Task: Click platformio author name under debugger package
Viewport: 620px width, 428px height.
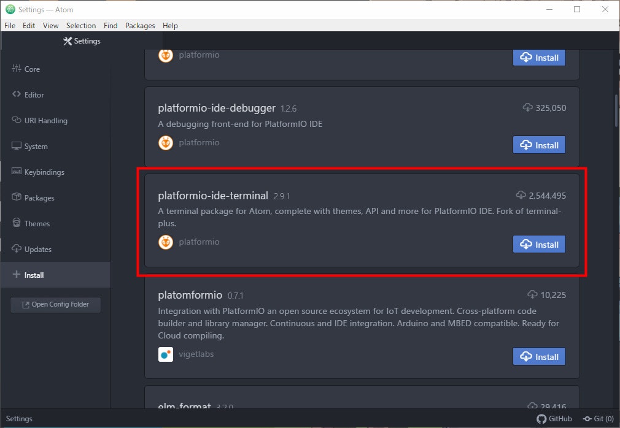Action: [x=199, y=142]
